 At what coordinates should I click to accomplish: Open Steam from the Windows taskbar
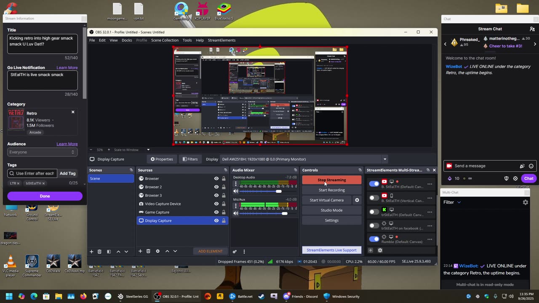click(x=261, y=296)
